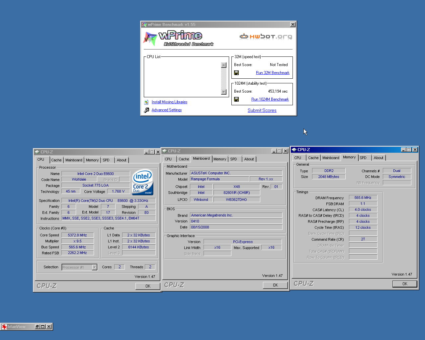Click the Multiplier value x 9.5
The width and height of the screenshot is (425, 340).
point(77,241)
